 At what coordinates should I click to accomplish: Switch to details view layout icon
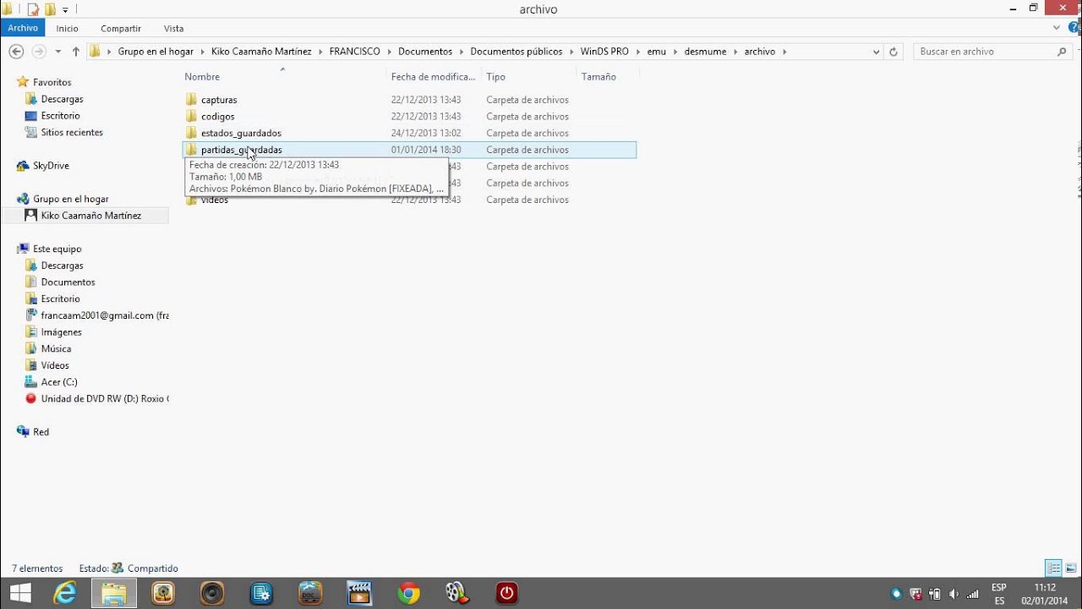tap(1053, 568)
